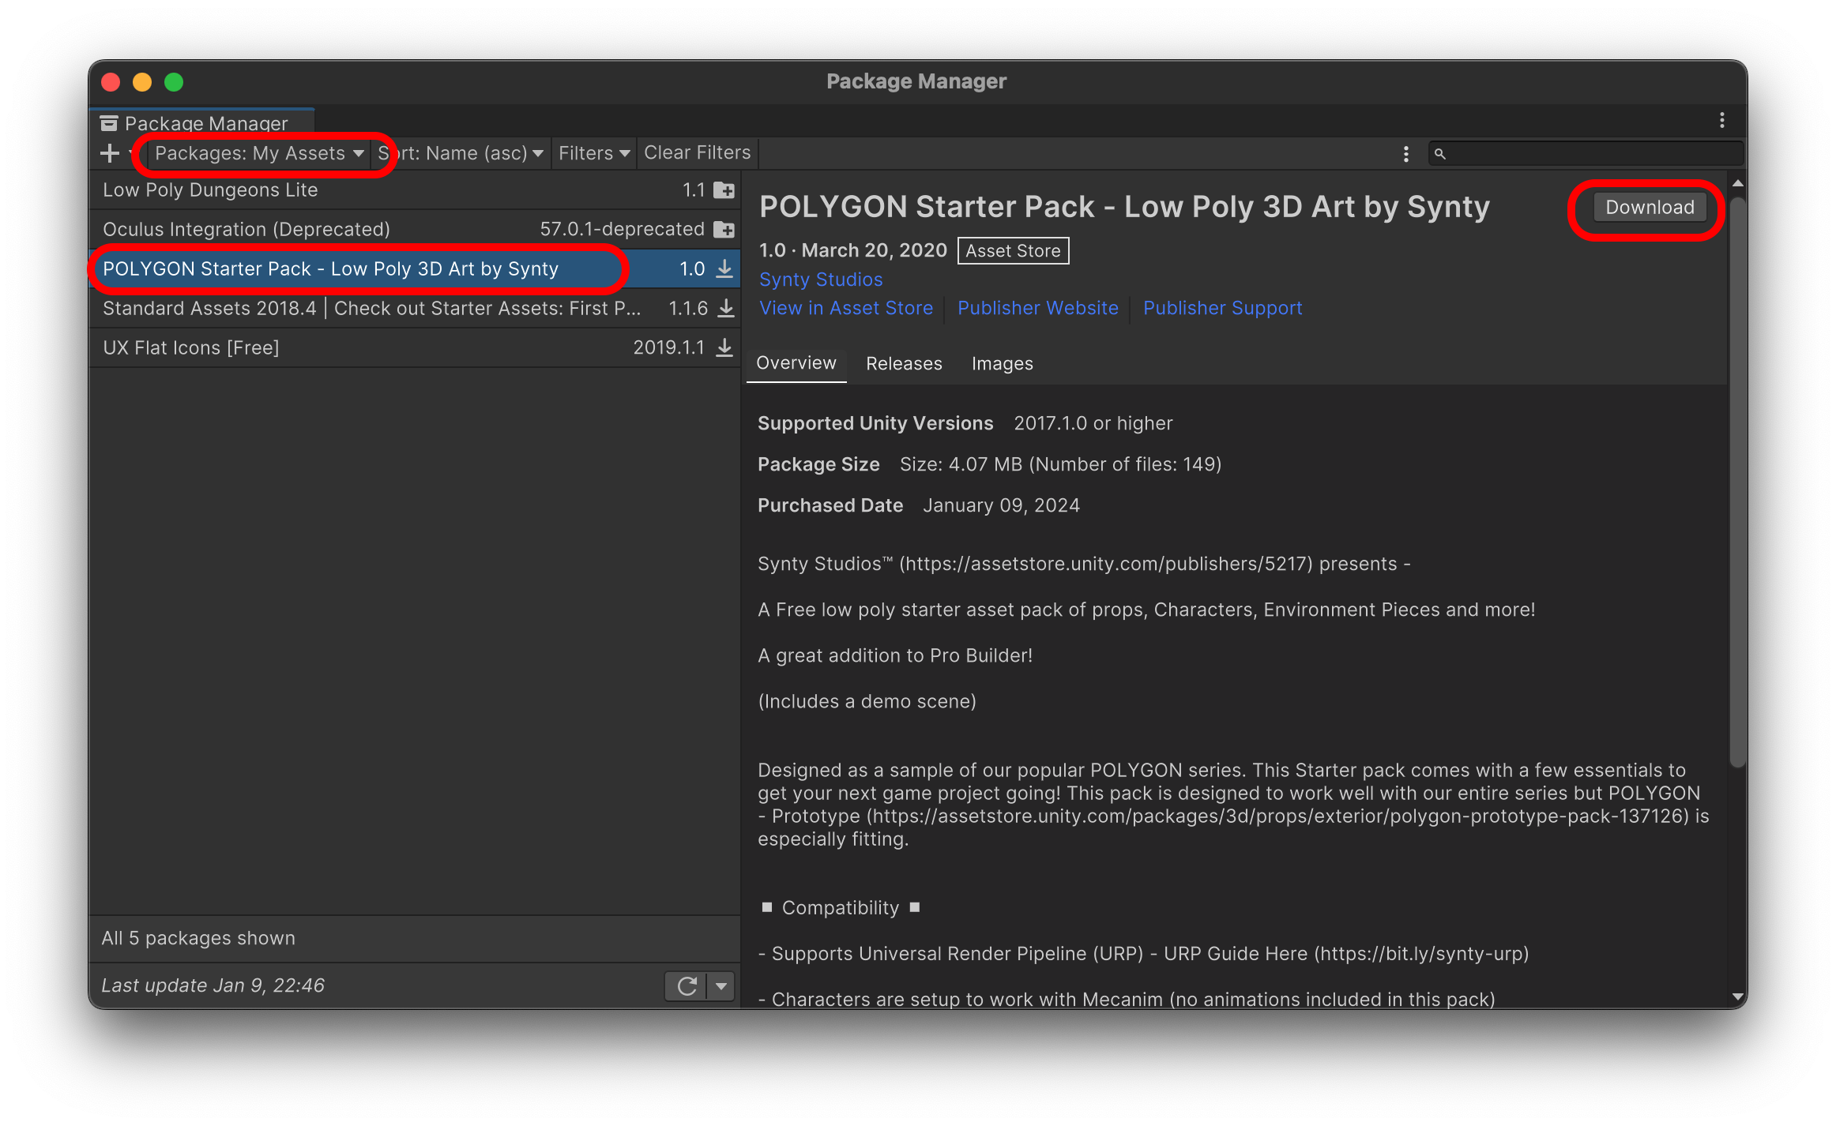Open dropdown arrow next to refresh button
Image resolution: width=1836 pixels, height=1126 pixels.
(721, 986)
